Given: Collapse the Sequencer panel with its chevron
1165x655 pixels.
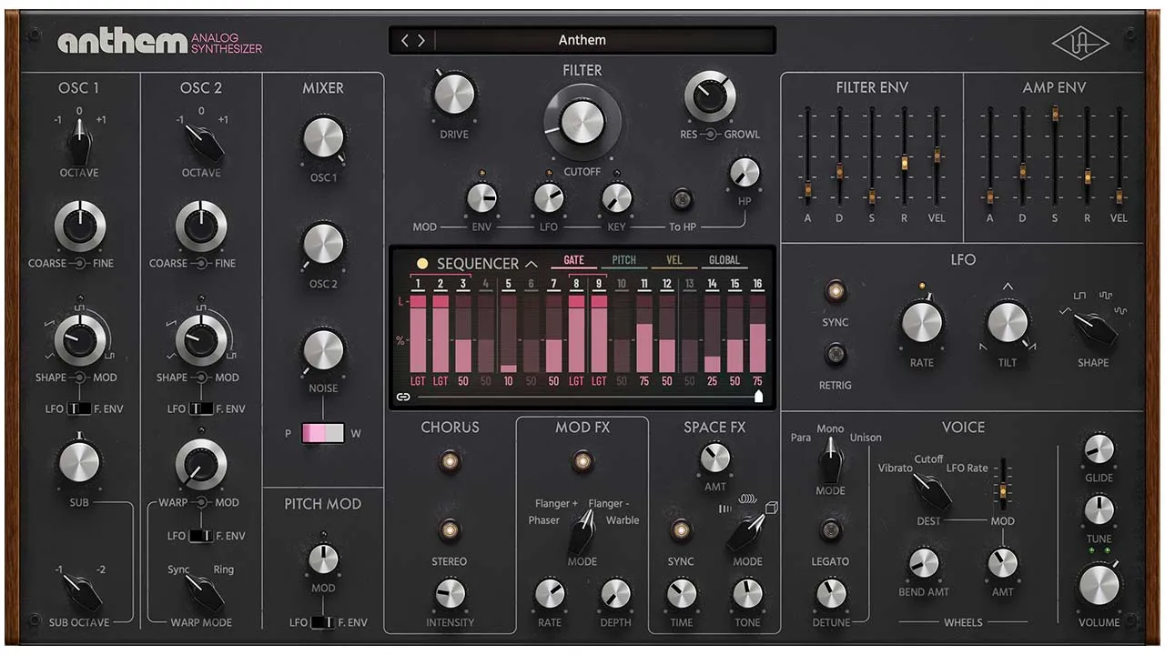Looking at the screenshot, I should coord(532,264).
